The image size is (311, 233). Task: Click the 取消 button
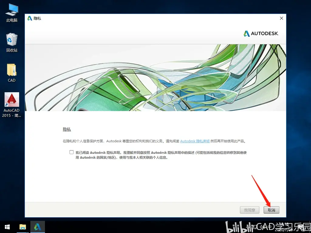tap(271, 210)
